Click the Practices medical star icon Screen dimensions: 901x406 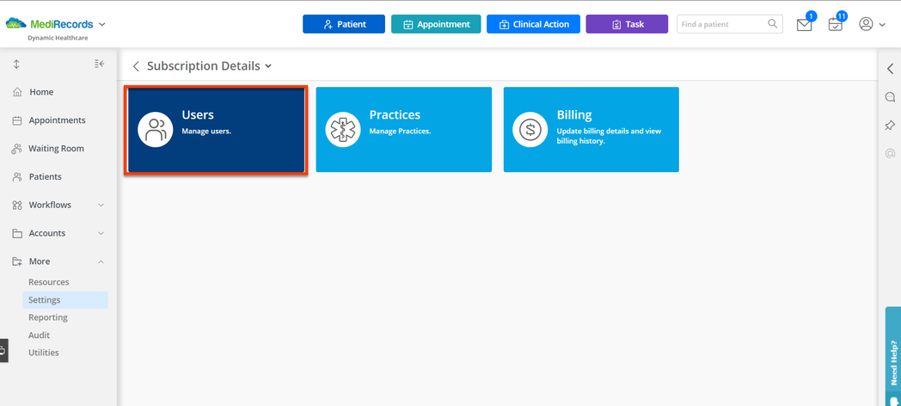coord(343,129)
